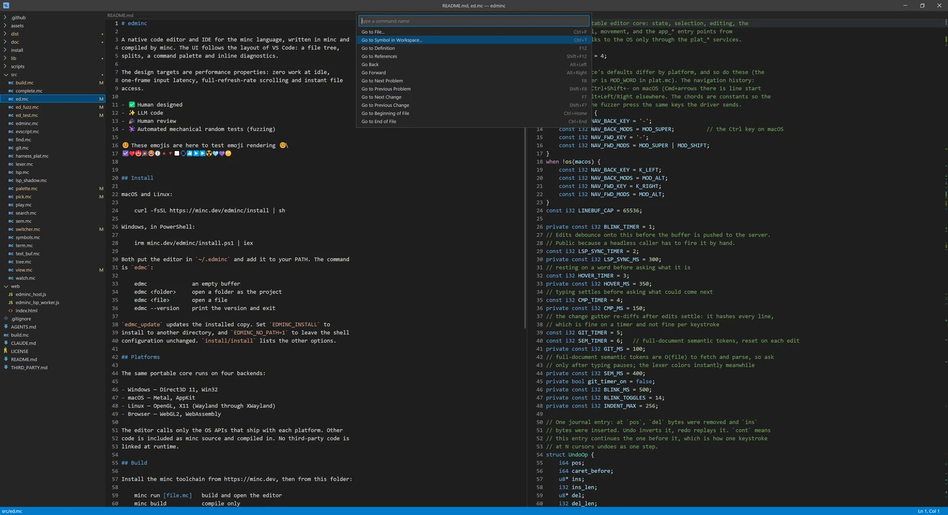Run Go to Previous Change command
The image size is (948, 515).
click(x=473, y=105)
